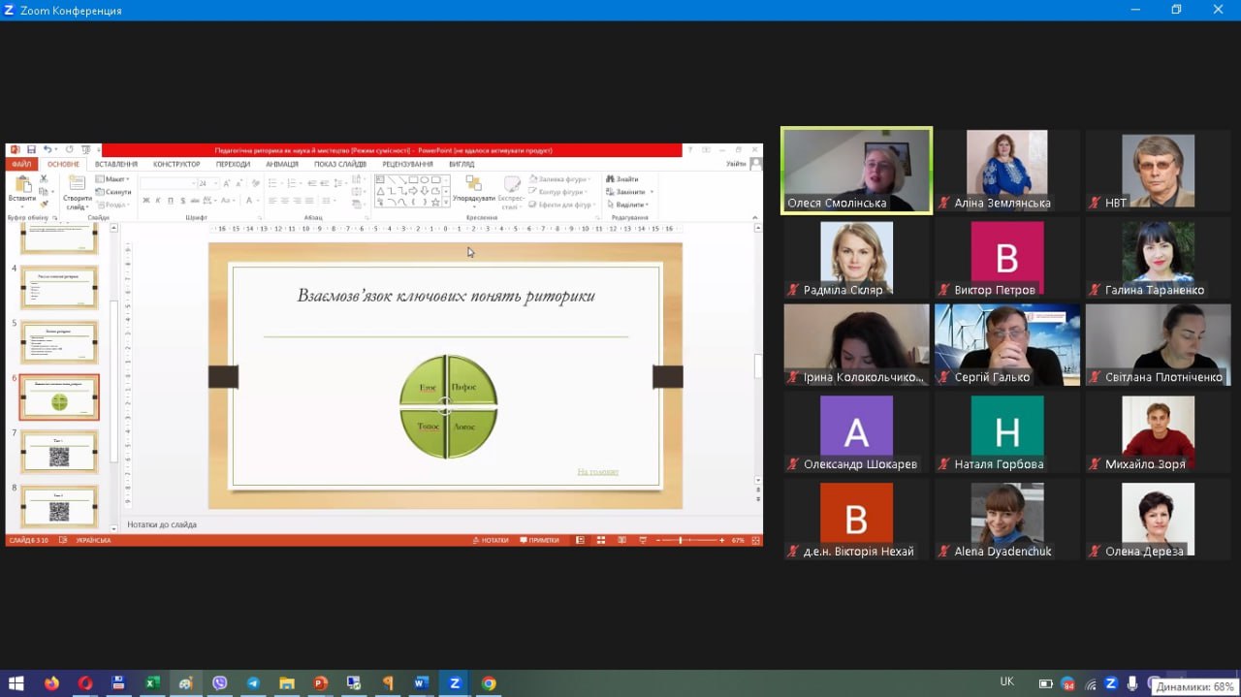Click the Знайти find button
Image resolution: width=1241 pixels, height=697 pixels.
tap(622, 179)
